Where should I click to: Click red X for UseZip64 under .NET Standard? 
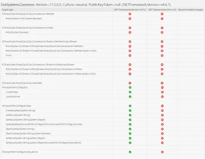coord(162,83)
